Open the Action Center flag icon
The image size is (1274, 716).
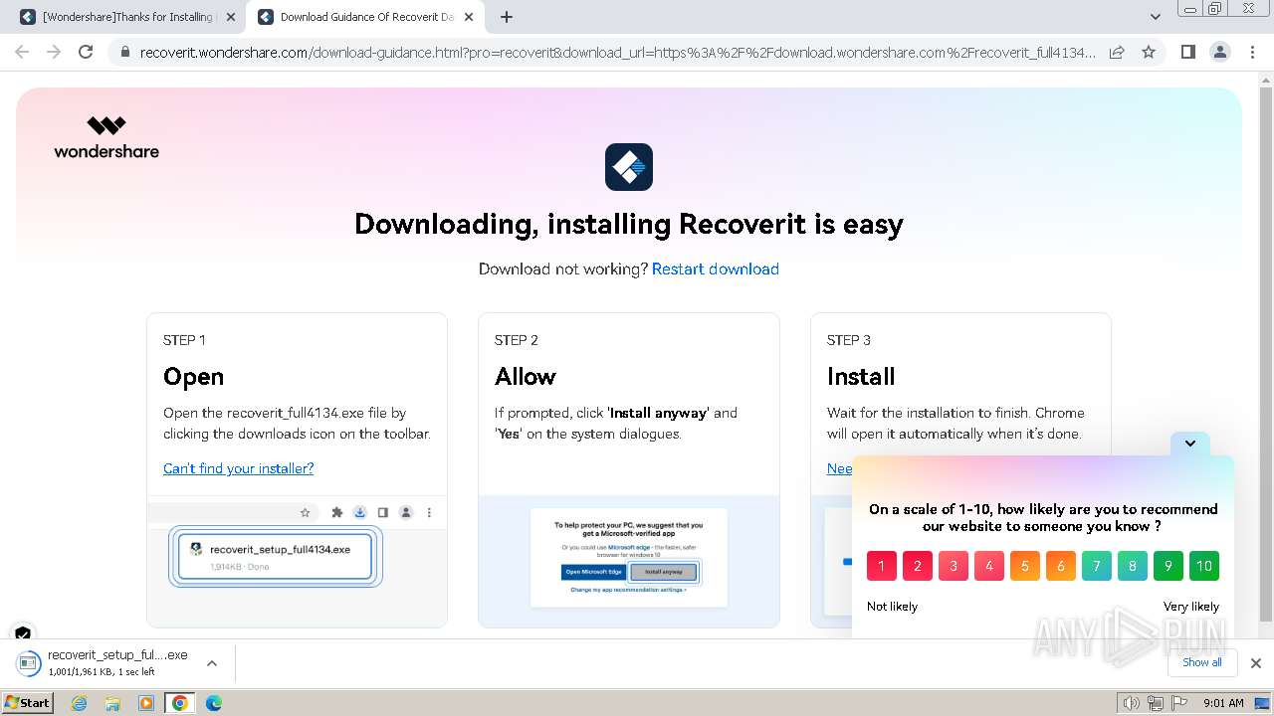tap(1179, 703)
